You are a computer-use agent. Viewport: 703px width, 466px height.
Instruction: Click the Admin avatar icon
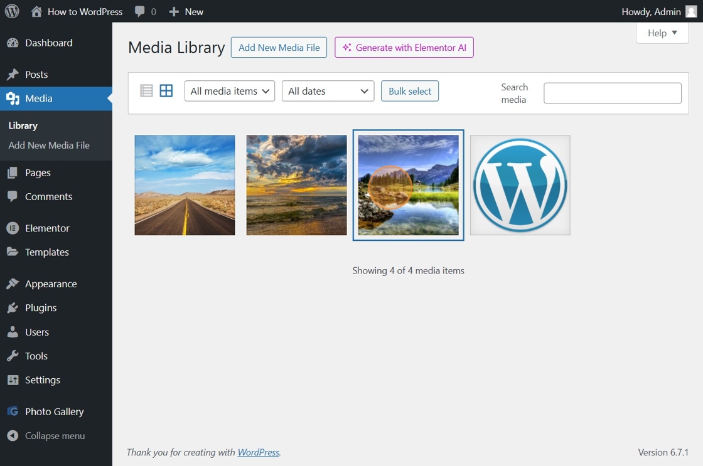click(x=691, y=12)
